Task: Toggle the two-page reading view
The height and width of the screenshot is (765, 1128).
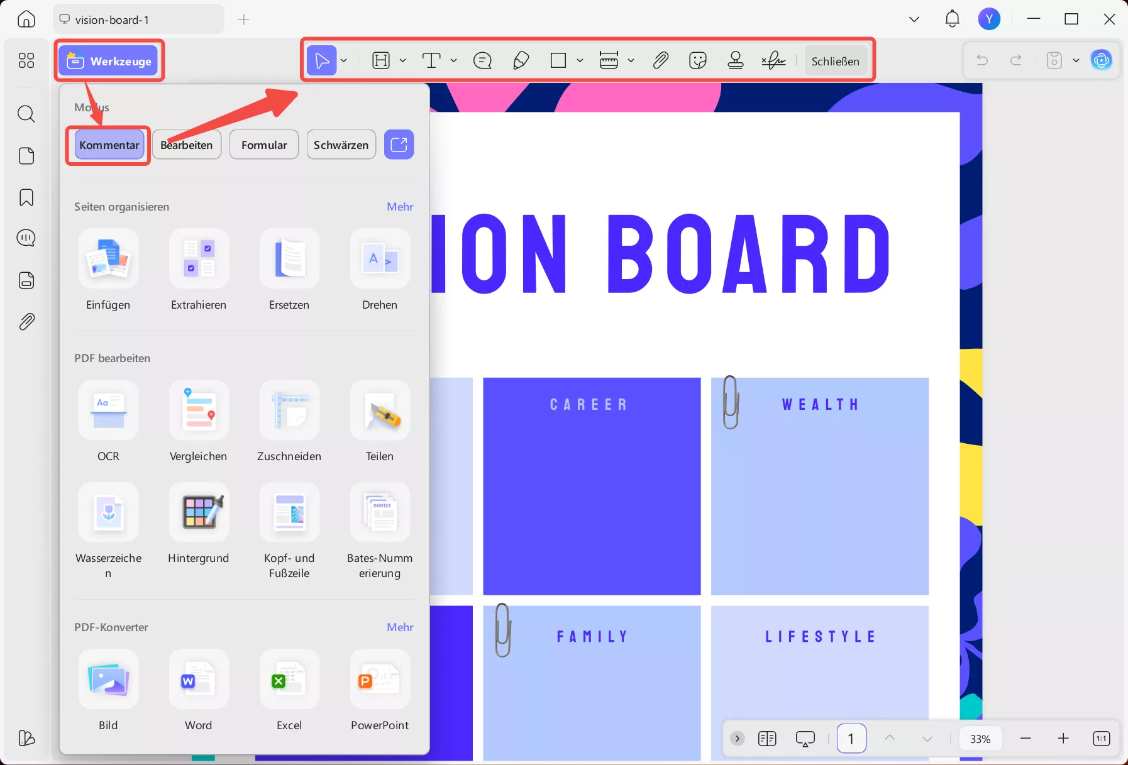Action: tap(767, 739)
